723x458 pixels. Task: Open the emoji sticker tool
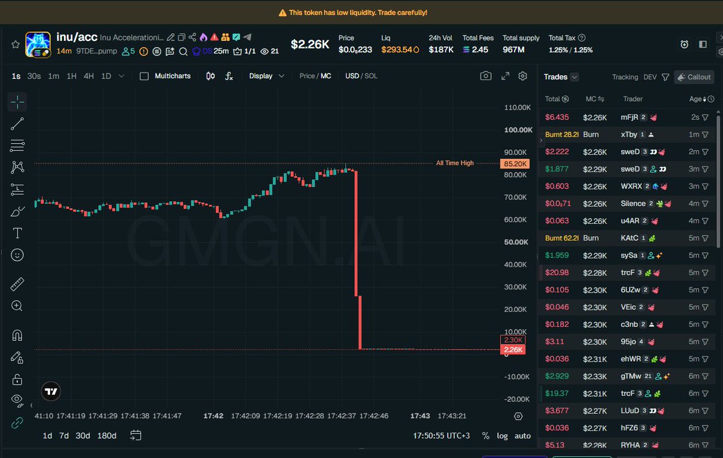17,255
